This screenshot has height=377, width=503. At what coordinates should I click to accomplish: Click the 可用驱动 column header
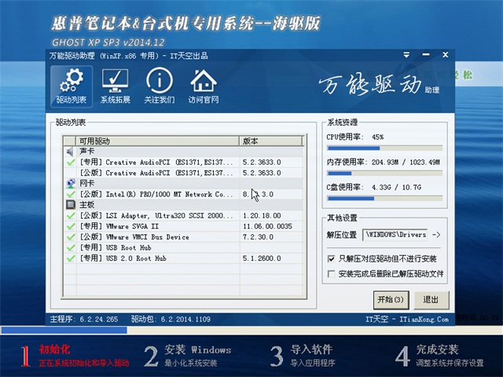(159, 141)
